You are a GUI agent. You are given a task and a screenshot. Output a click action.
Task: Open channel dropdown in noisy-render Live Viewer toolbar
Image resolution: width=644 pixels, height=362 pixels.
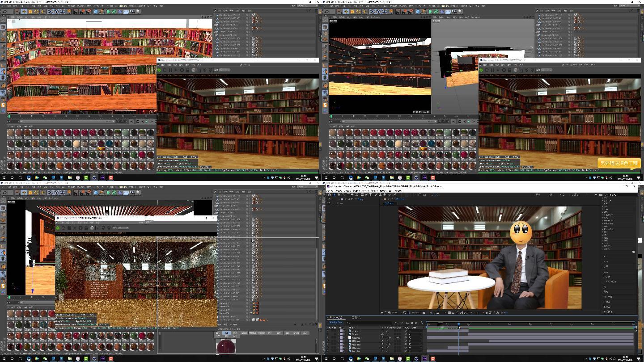click(123, 228)
